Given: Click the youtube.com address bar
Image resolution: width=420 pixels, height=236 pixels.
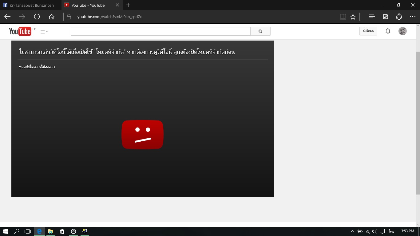Looking at the screenshot, I should click(x=110, y=17).
